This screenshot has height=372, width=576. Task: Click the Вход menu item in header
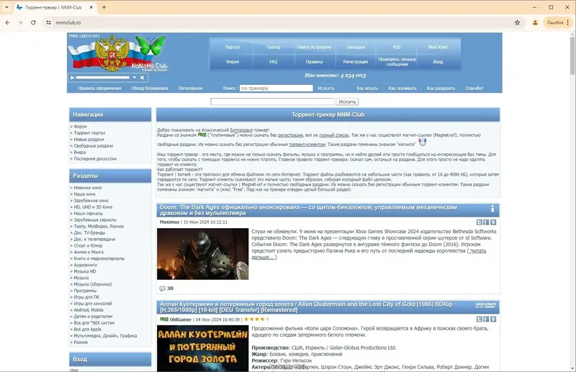coord(438,62)
